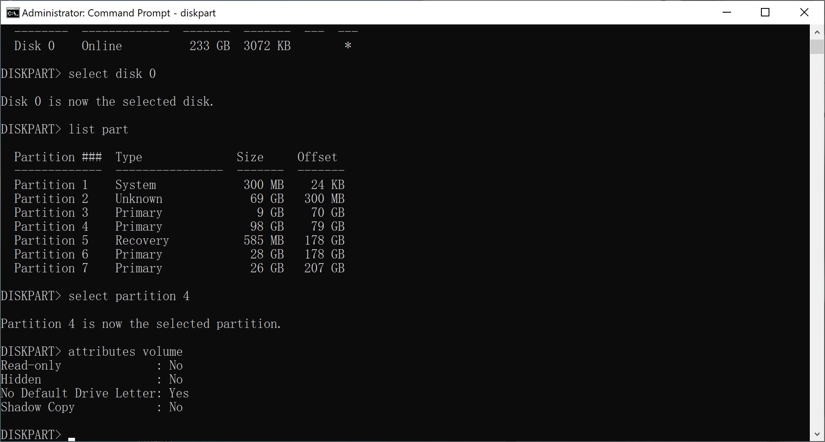
Task: Click the 'Recovery' partition type
Action: coord(142,240)
